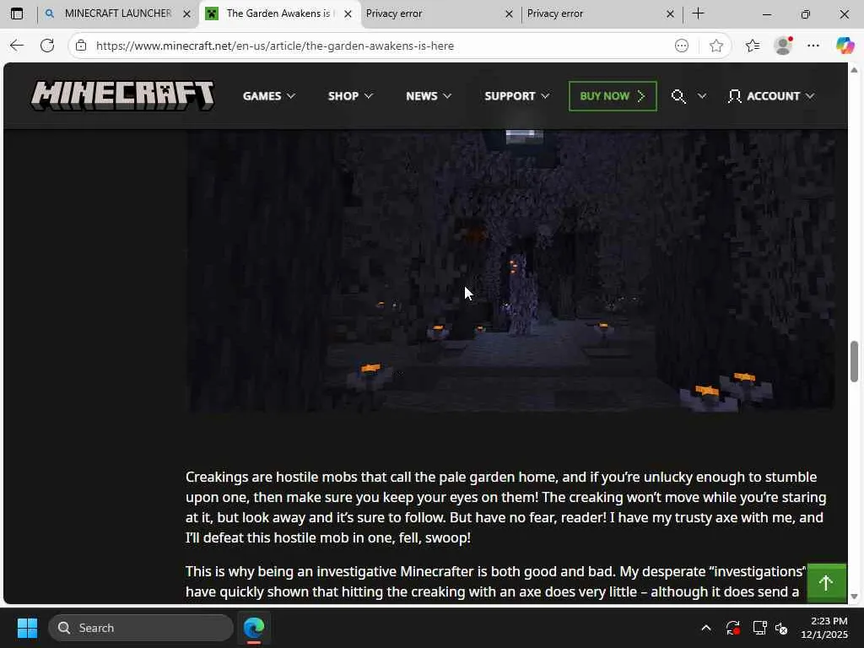Reload the page with the refresh icon
Viewport: 864px width, 648px height.
47,46
